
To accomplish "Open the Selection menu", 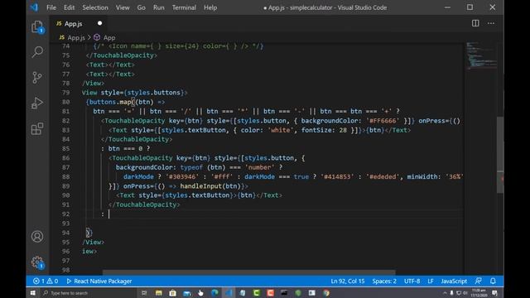I will [95, 7].
